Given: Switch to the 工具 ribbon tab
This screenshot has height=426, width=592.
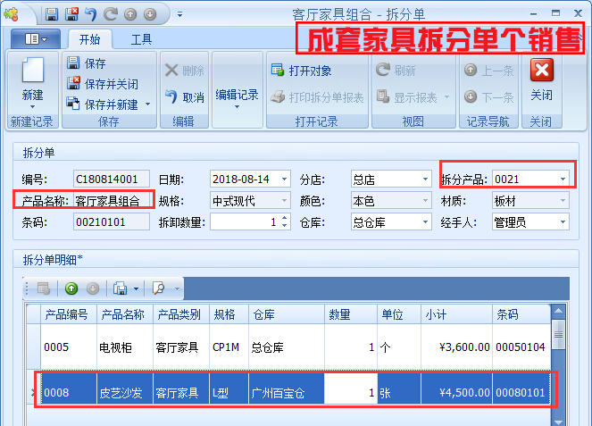Looking at the screenshot, I should click(141, 39).
